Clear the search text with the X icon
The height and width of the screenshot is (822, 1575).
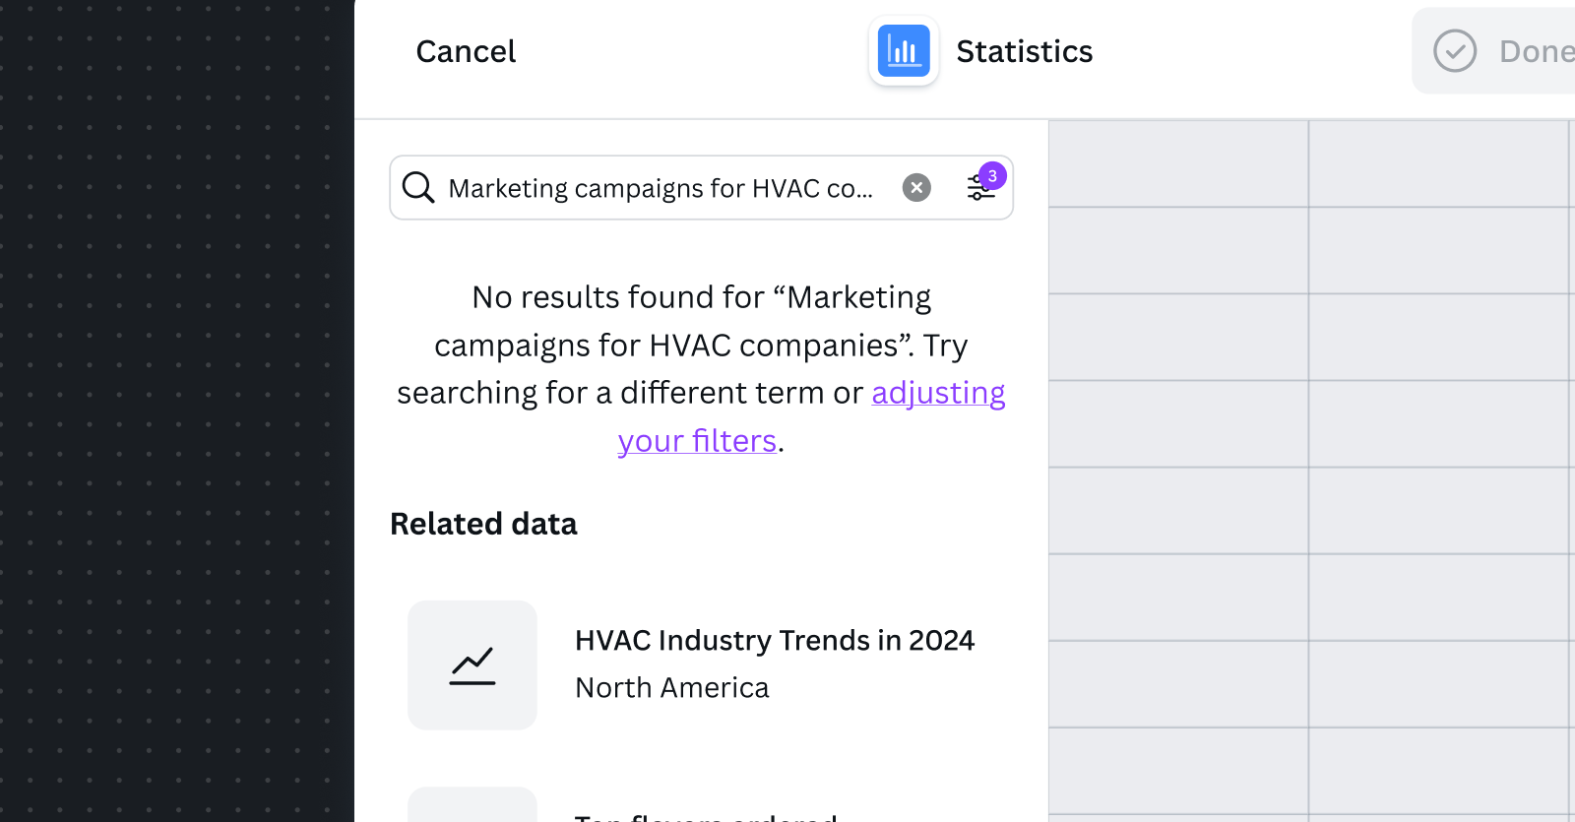click(916, 187)
